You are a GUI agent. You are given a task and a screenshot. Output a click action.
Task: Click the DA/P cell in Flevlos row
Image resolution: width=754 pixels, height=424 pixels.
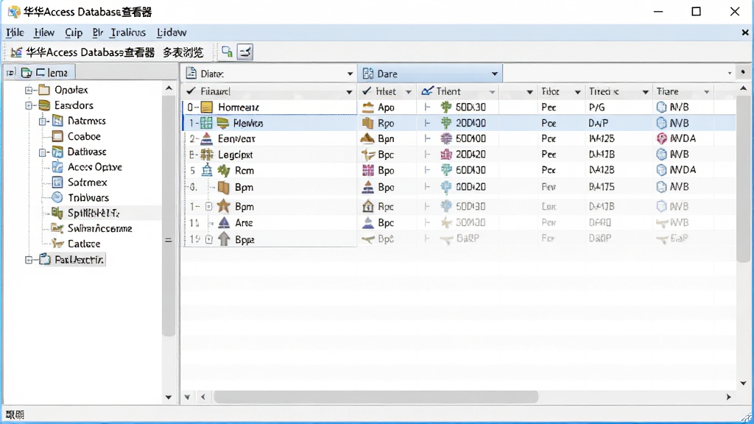coord(598,123)
